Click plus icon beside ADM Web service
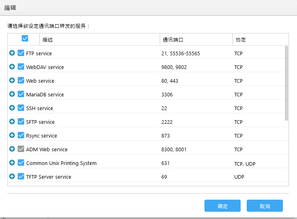297x219 pixels. pyautogui.click(x=12, y=149)
